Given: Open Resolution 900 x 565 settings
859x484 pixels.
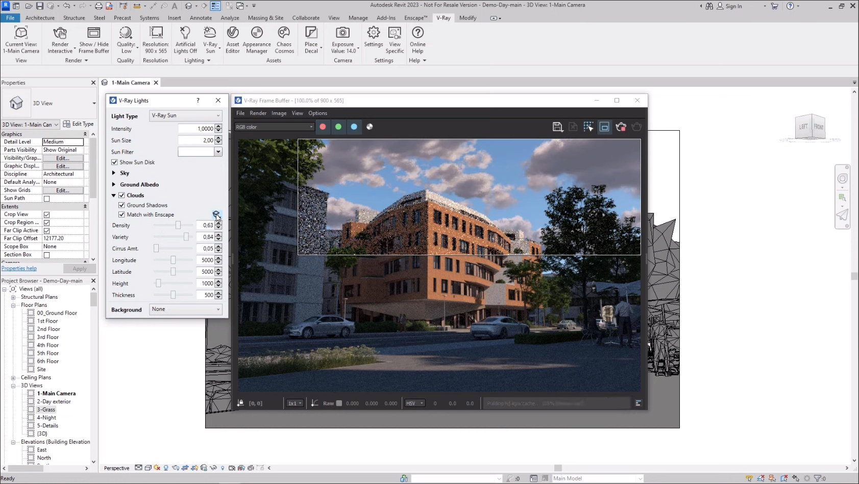Looking at the screenshot, I should point(156,40).
